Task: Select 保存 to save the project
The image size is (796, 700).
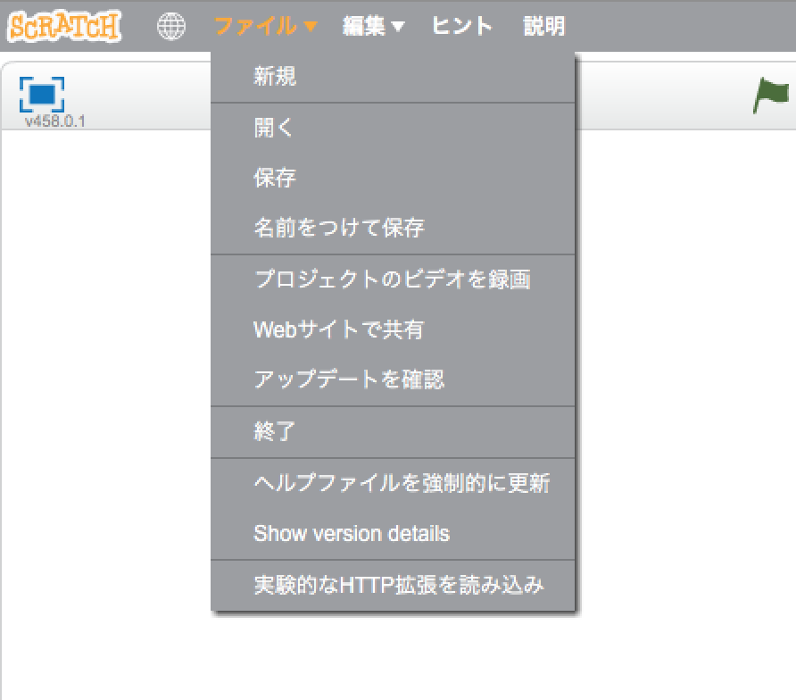Action: (x=272, y=178)
